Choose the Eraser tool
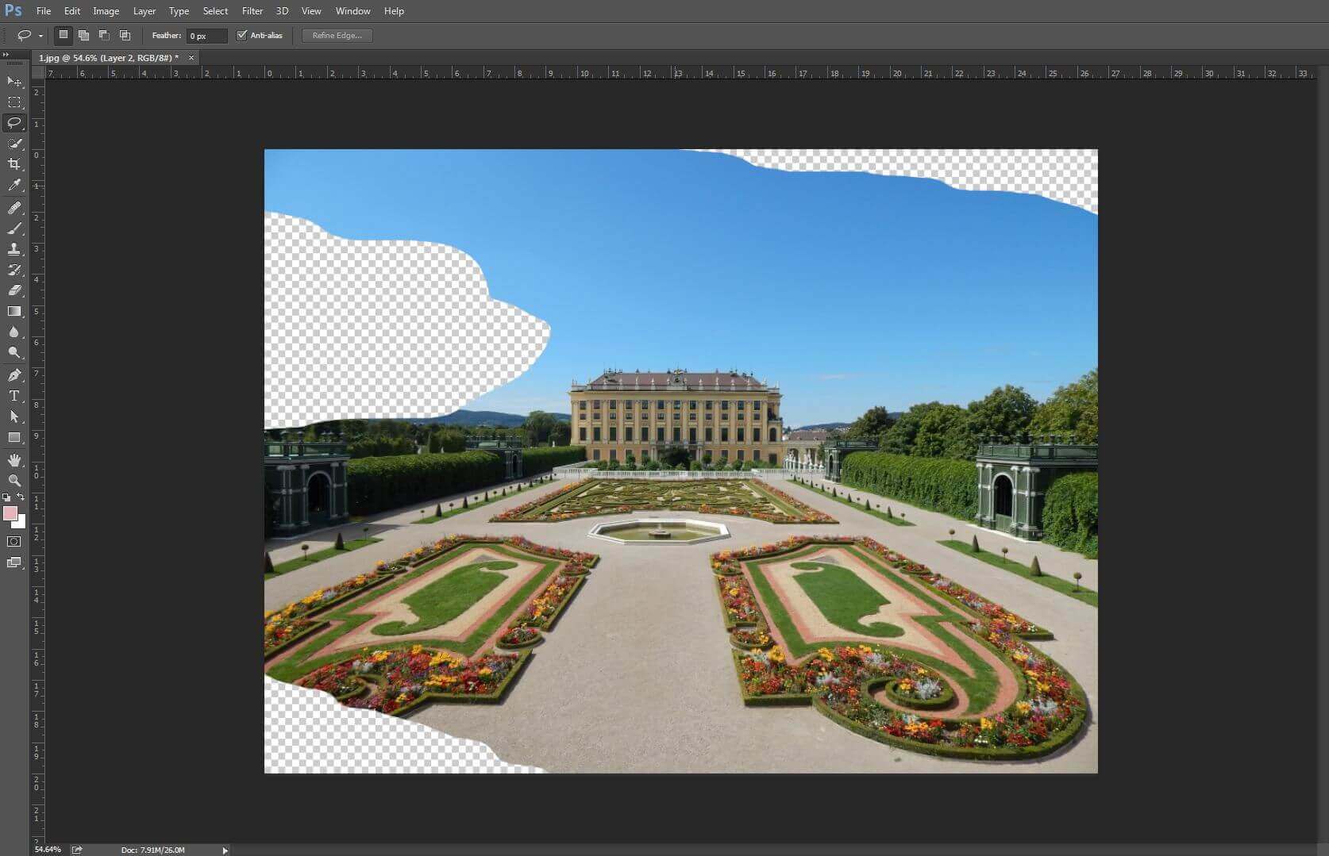The image size is (1329, 856). [14, 290]
